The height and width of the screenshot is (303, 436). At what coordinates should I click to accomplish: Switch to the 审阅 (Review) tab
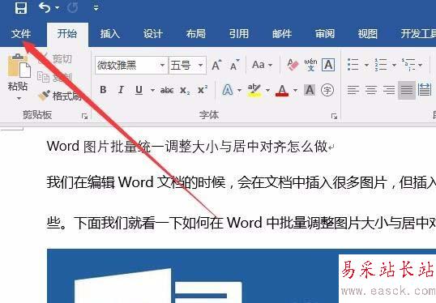click(325, 34)
